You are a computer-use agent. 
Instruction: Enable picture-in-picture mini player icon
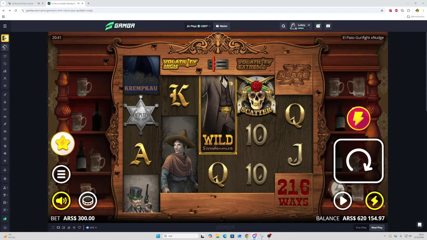click(x=63, y=228)
